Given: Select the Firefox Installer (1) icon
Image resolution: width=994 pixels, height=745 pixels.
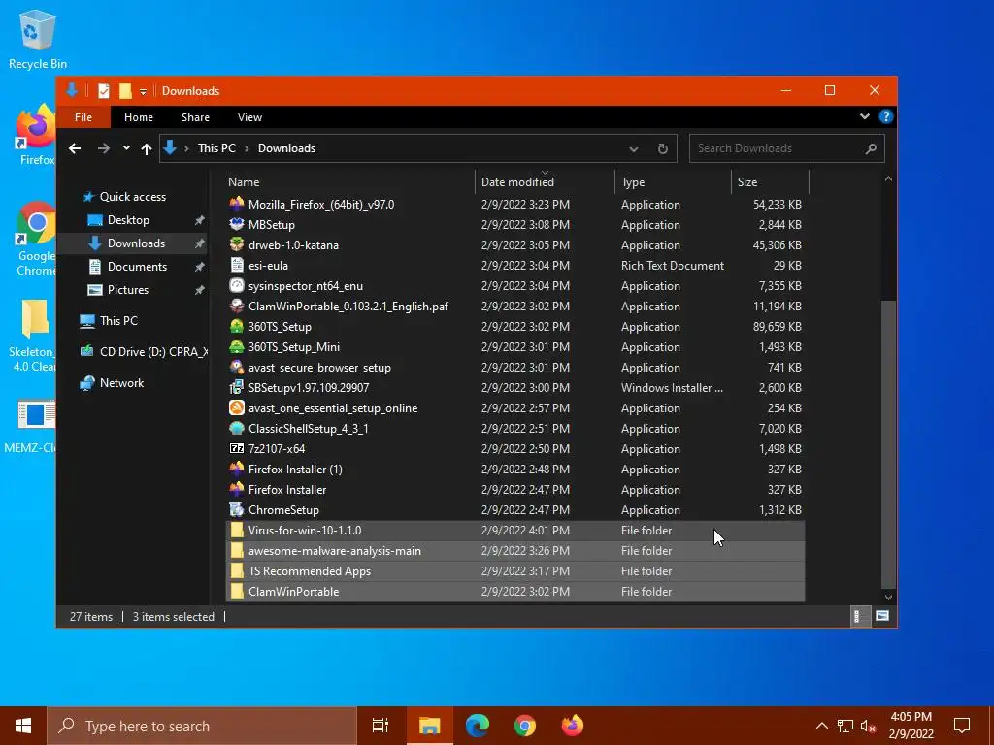Looking at the screenshot, I should pyautogui.click(x=237, y=469).
